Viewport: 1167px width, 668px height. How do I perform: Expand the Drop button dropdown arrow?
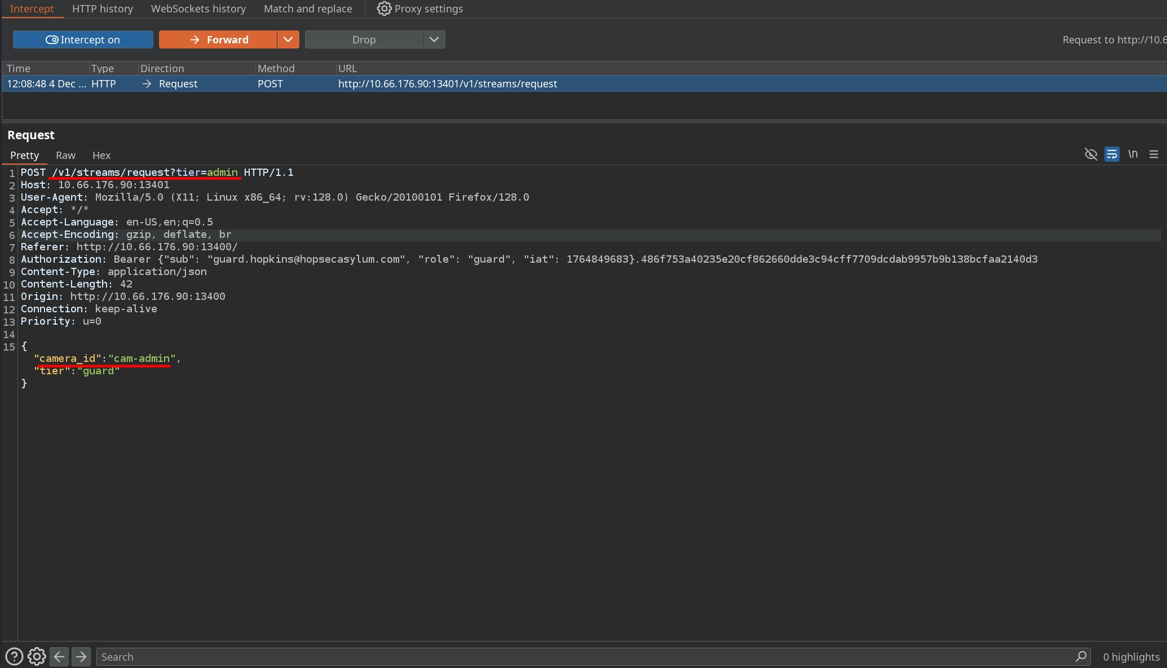(434, 39)
